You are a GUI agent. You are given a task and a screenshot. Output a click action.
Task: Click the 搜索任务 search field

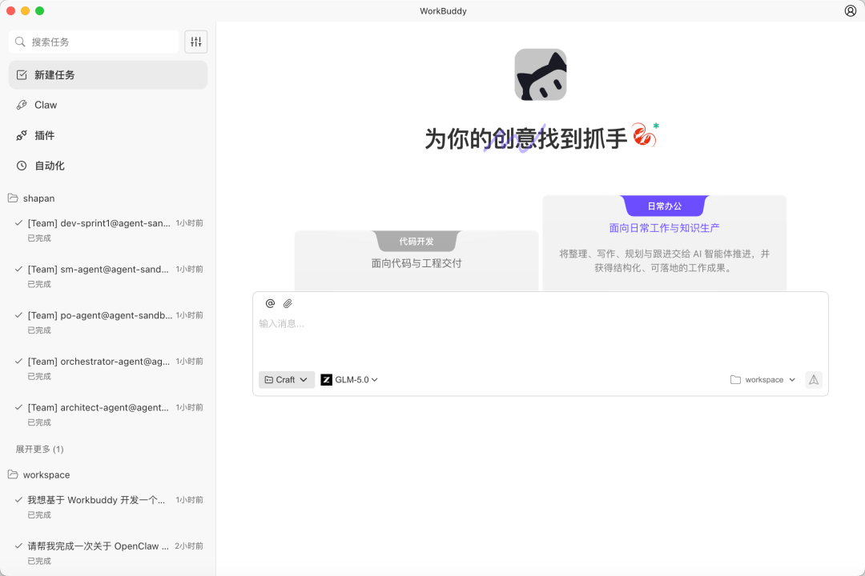93,41
